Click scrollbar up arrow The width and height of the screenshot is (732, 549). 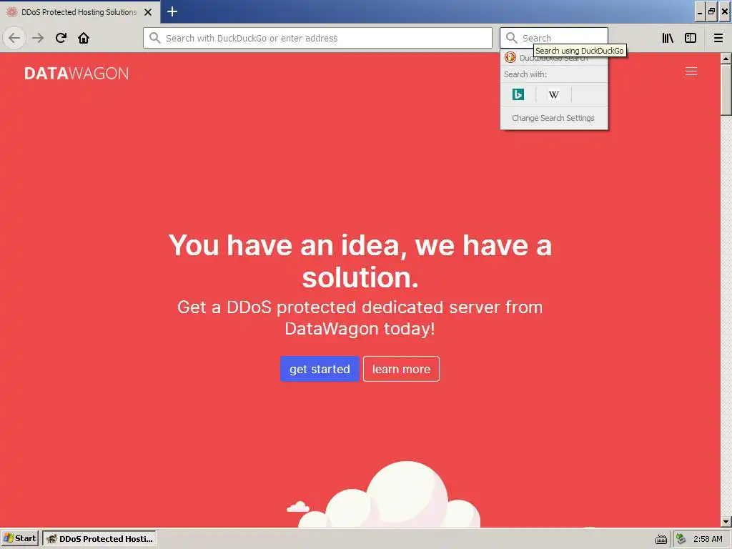[x=726, y=59]
